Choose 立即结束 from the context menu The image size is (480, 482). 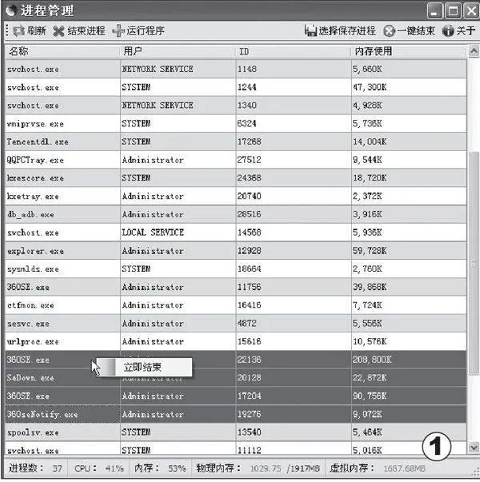142,368
